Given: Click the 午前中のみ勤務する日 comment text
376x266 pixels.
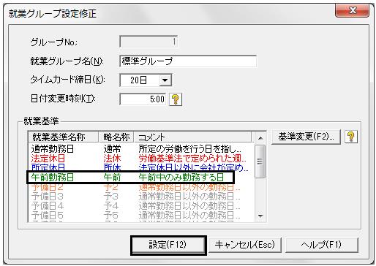Looking at the screenshot, I should click(x=181, y=178).
